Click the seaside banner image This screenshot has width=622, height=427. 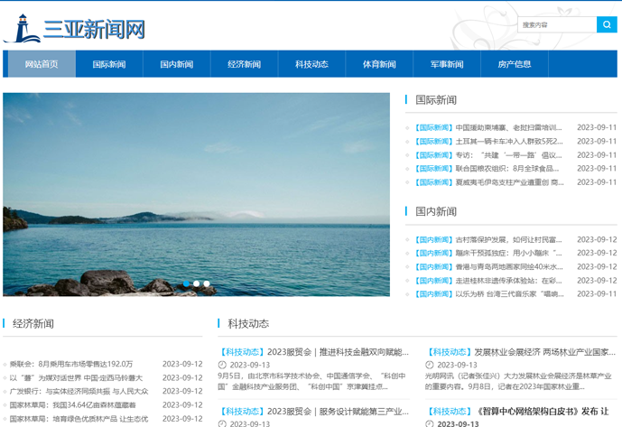(196, 194)
